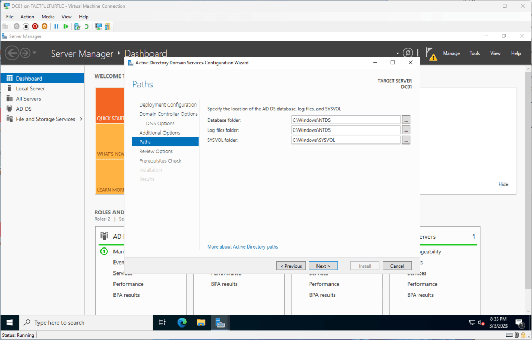532x340 pixels.
Task: Browse for the Database folder location
Action: 406,120
